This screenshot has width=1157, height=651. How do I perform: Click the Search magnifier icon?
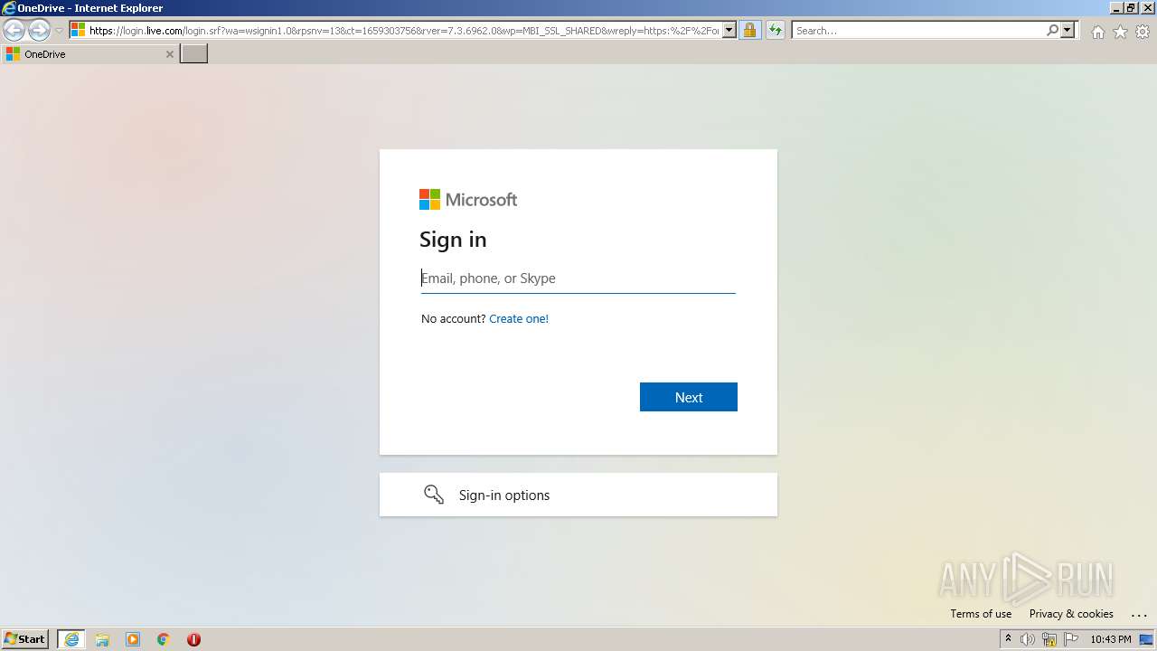[x=1052, y=31]
